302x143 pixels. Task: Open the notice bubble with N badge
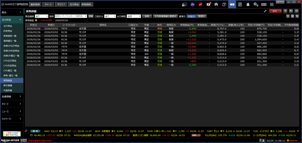click(x=208, y=4)
